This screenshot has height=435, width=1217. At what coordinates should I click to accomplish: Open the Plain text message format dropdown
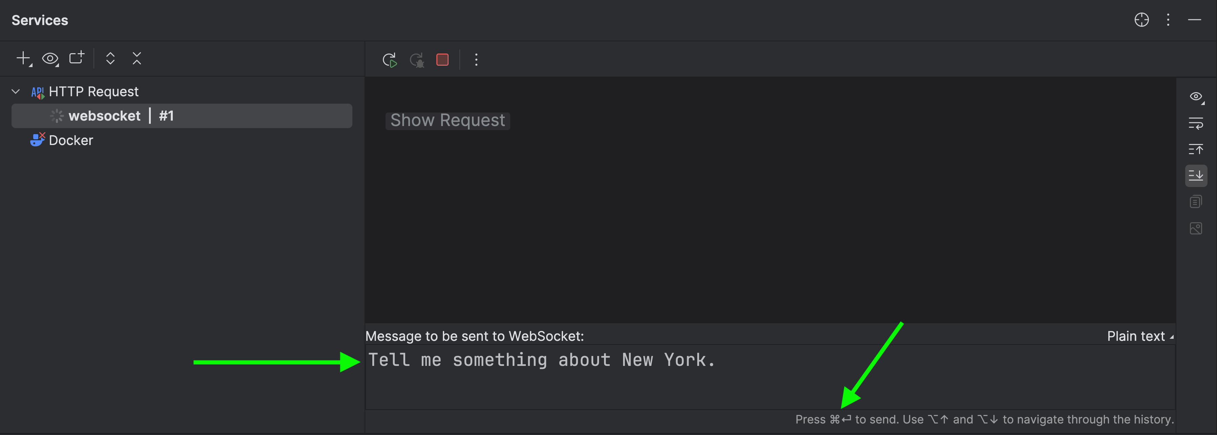(x=1139, y=336)
